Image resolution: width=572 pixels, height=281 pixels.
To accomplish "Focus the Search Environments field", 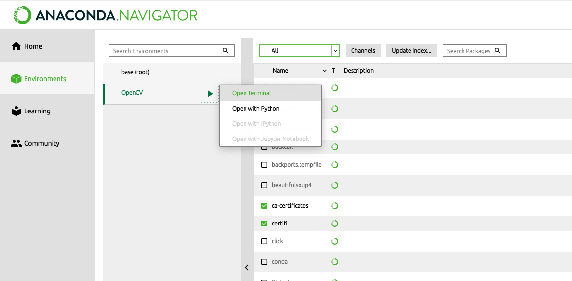I will (x=172, y=51).
